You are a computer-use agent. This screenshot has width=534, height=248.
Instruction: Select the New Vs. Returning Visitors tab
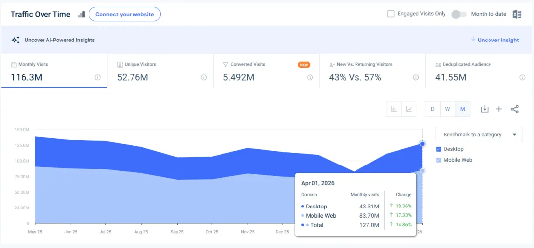373,71
